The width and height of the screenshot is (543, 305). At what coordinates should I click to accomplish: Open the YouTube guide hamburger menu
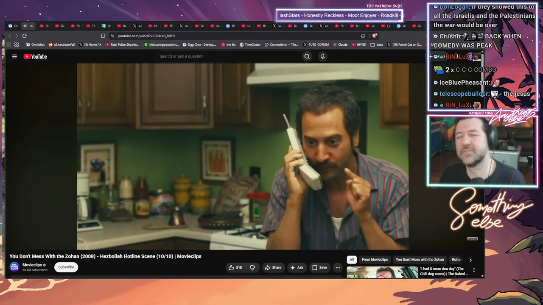(x=14, y=56)
